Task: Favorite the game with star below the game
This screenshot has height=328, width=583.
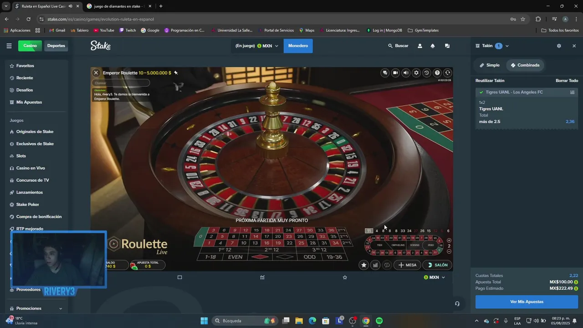Action: [x=345, y=277]
